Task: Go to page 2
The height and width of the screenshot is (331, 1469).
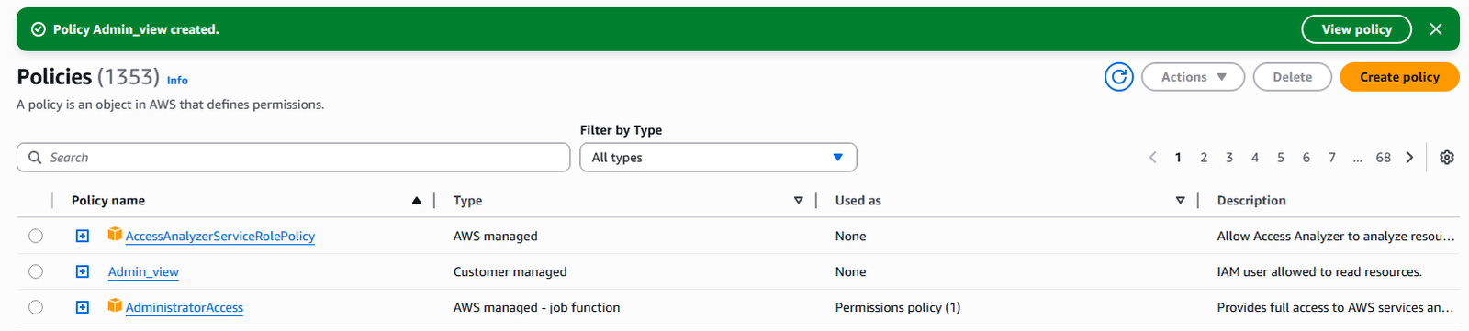Action: click(x=1204, y=158)
